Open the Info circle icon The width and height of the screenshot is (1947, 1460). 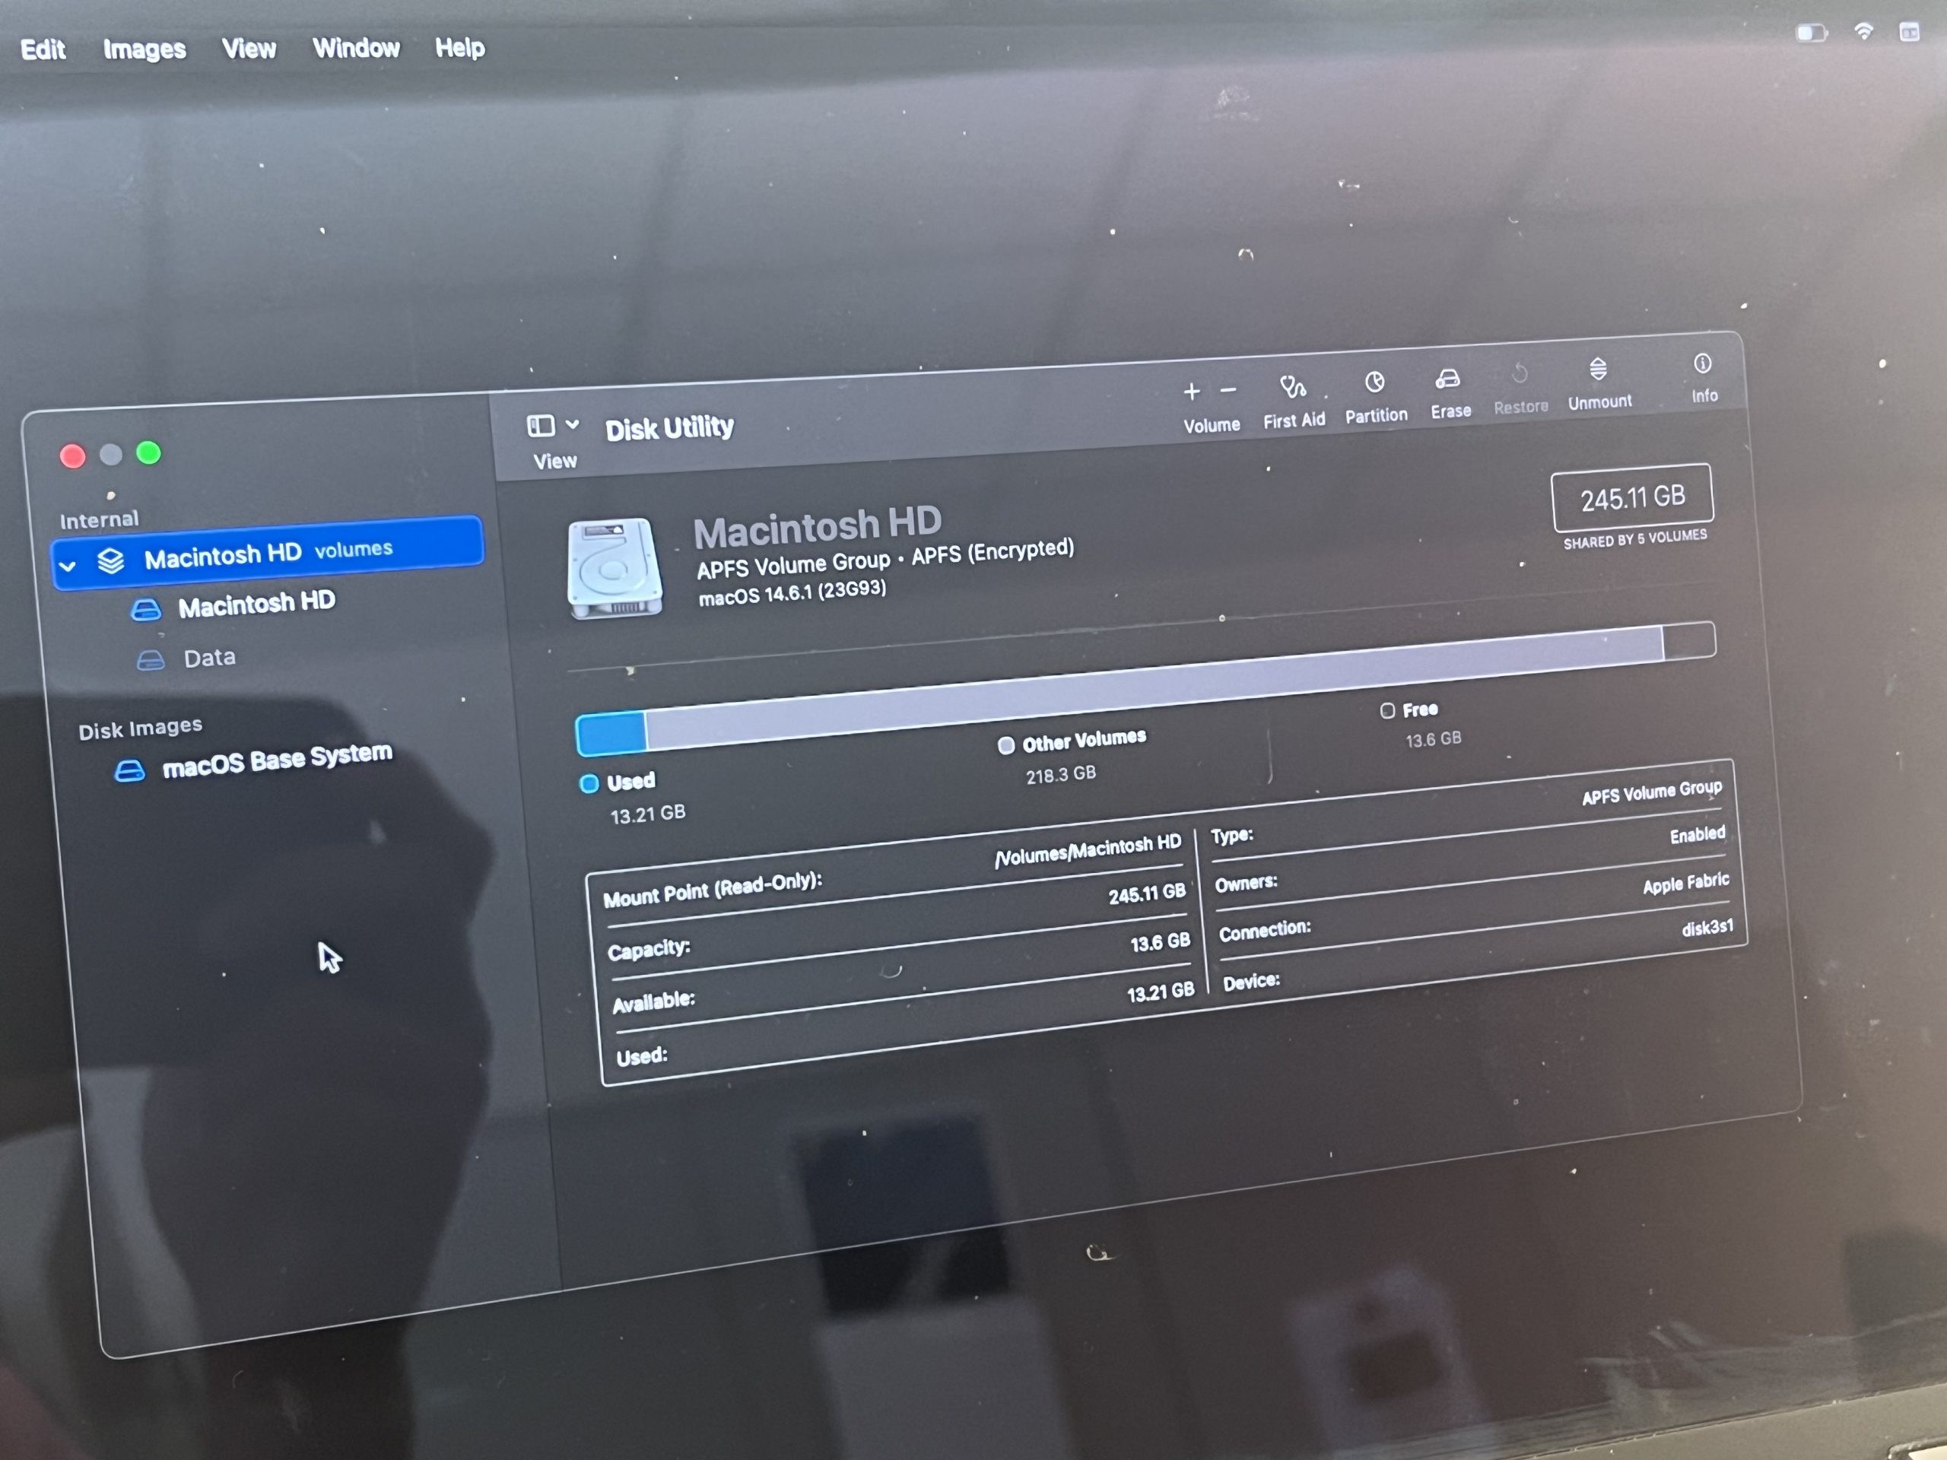tap(1702, 363)
